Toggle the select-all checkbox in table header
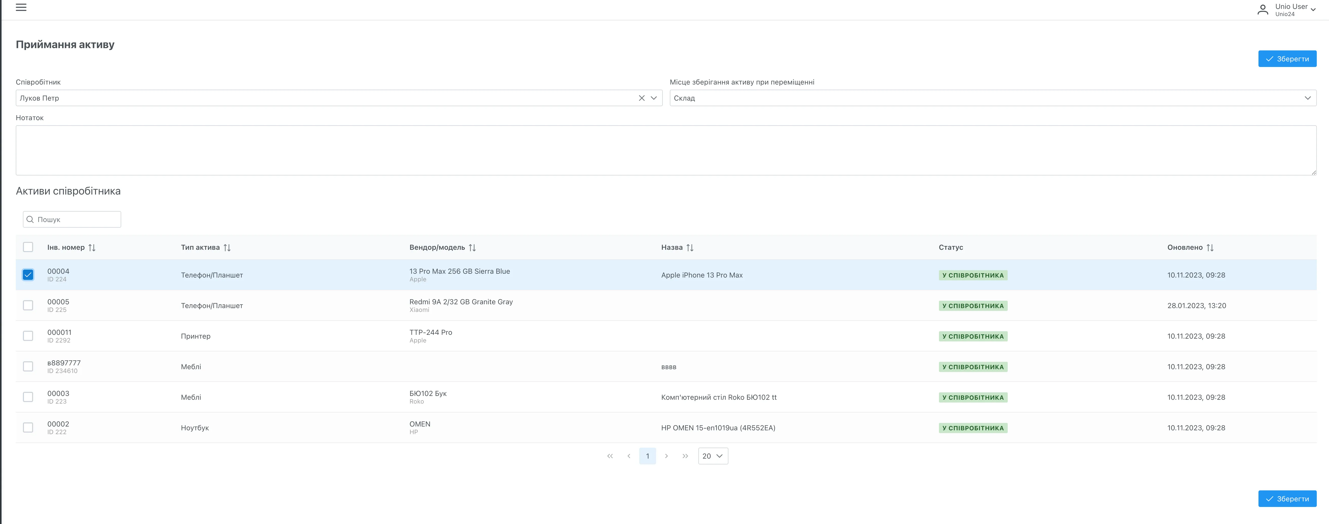 (28, 247)
